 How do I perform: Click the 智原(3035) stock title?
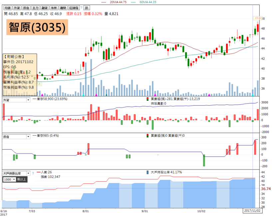pos(37,27)
